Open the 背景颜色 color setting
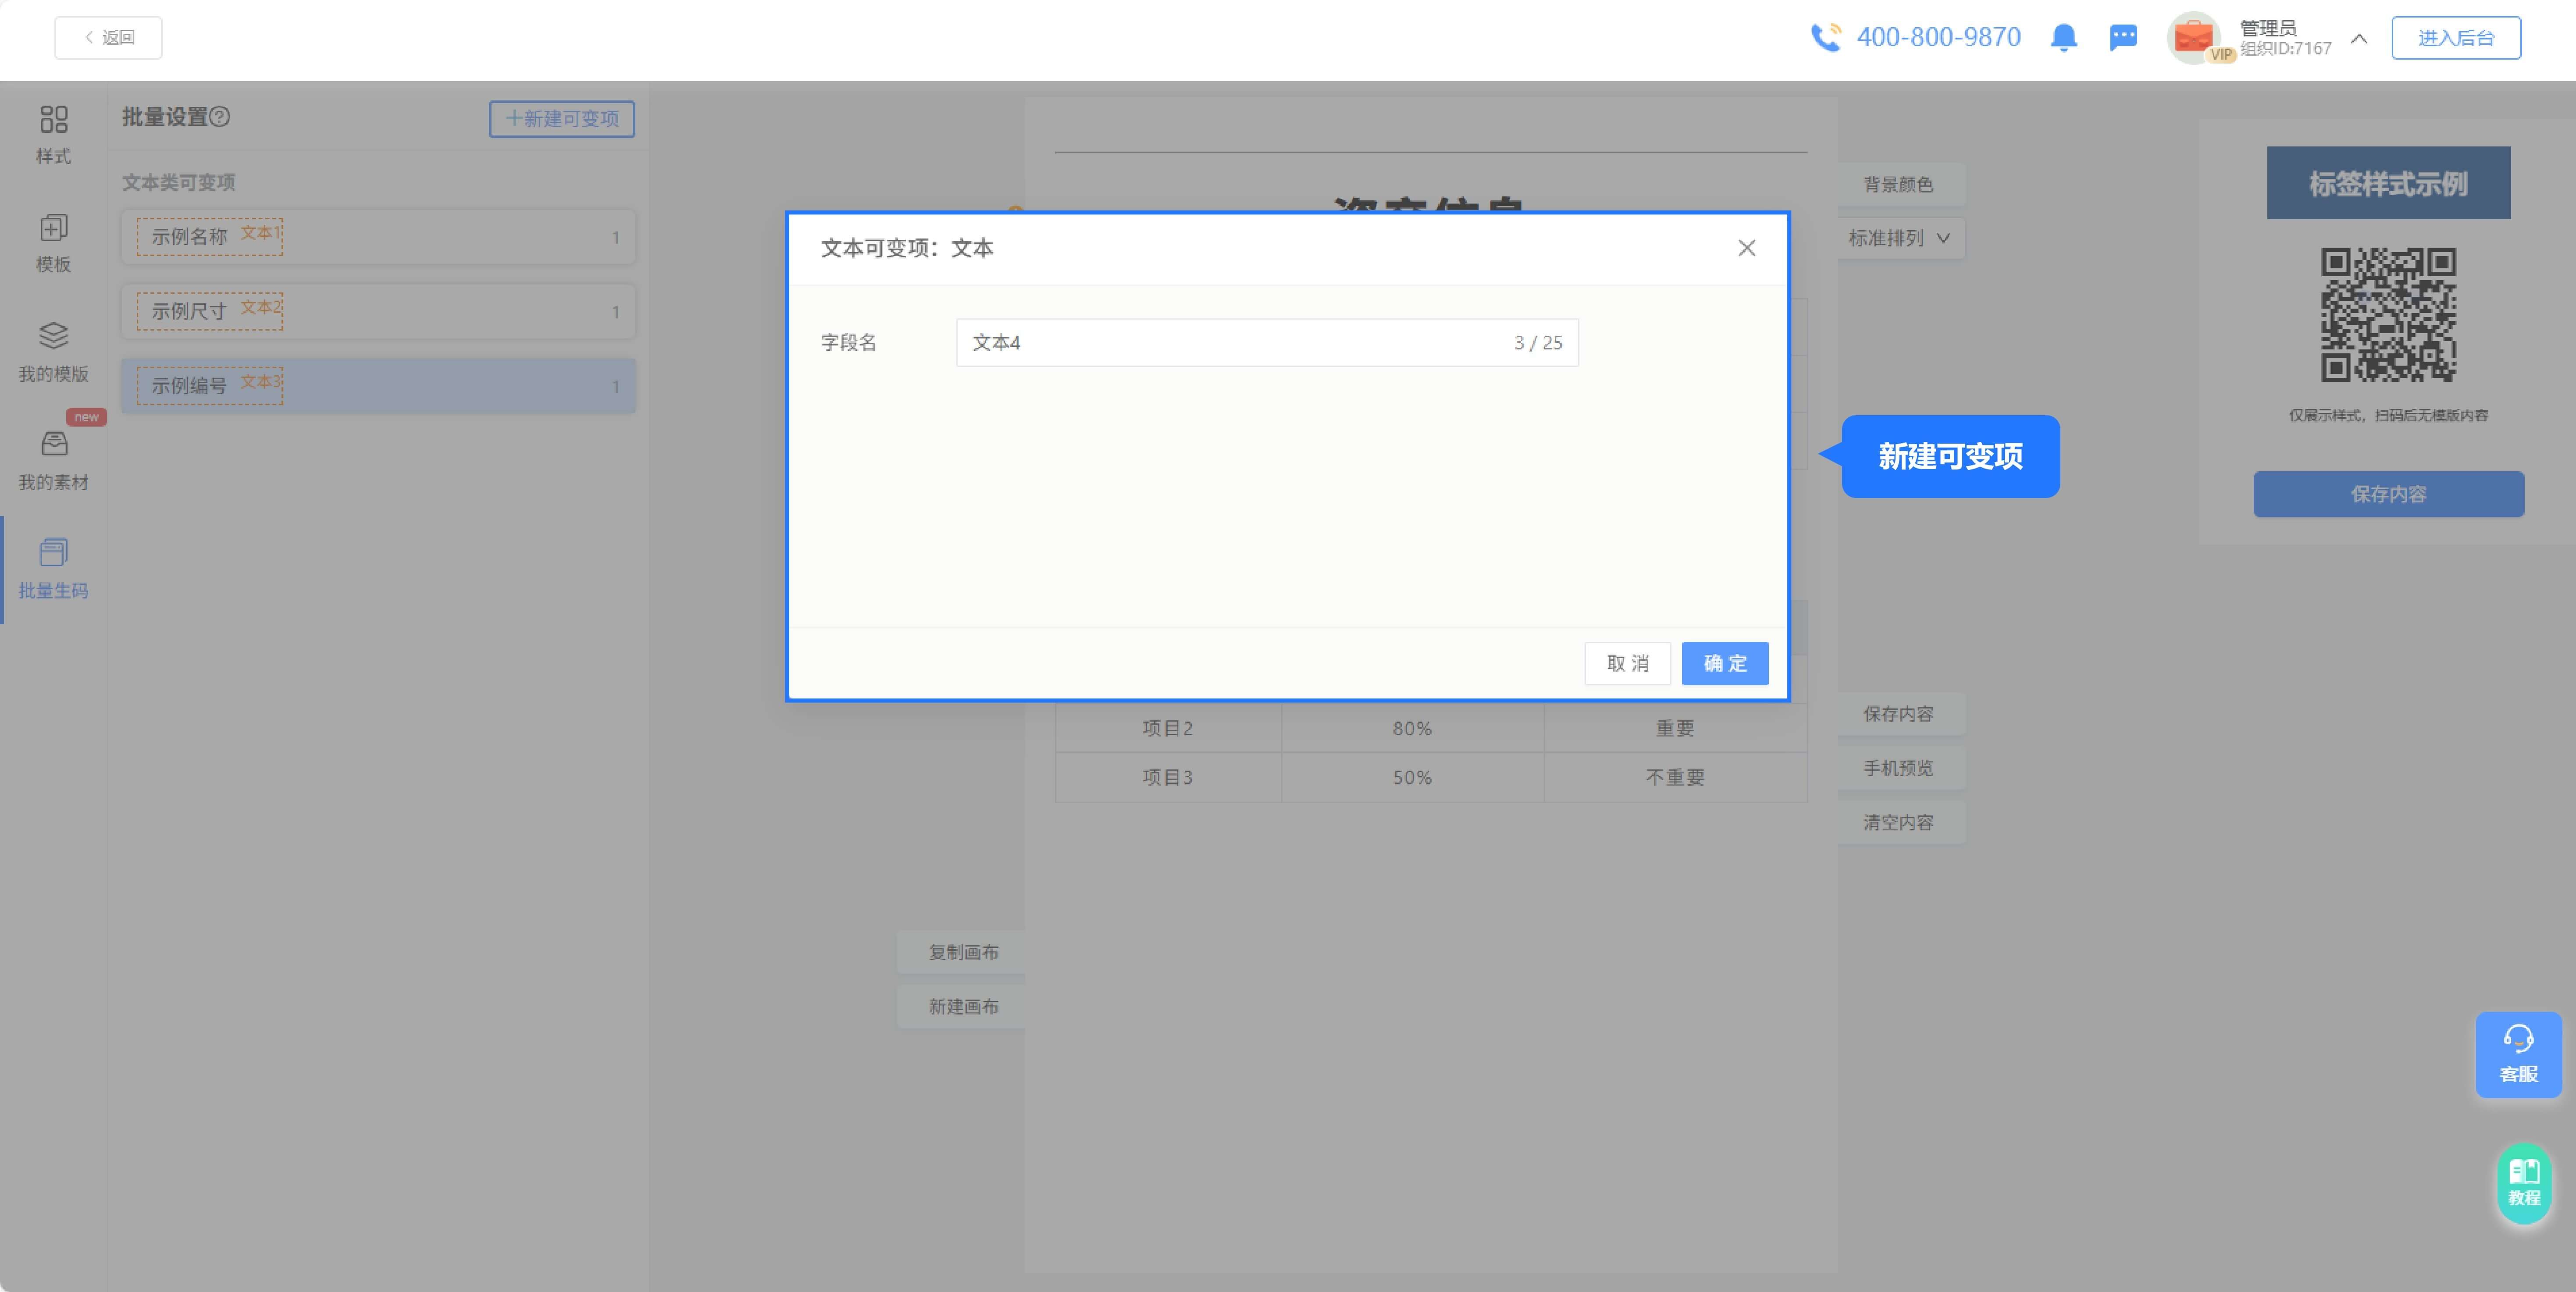This screenshot has width=2576, height=1292. tap(1899, 184)
